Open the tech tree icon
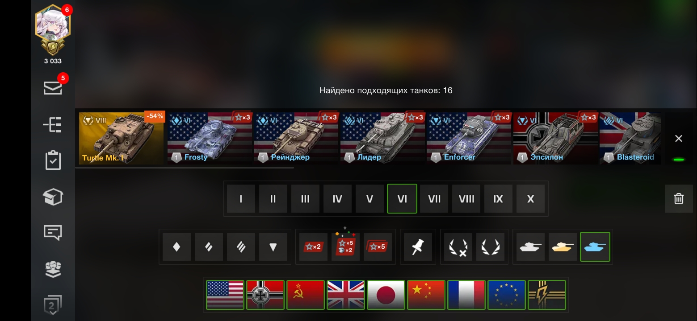 (52, 125)
